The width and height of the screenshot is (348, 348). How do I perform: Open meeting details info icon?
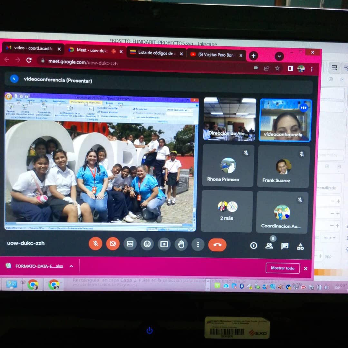pyautogui.click(x=254, y=246)
